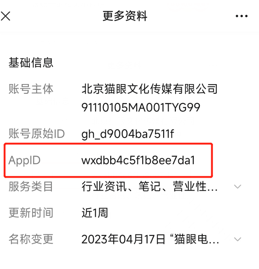Close the 更多资料 page with X icon
Screen dimensions: 259x269
[x=5, y=16]
